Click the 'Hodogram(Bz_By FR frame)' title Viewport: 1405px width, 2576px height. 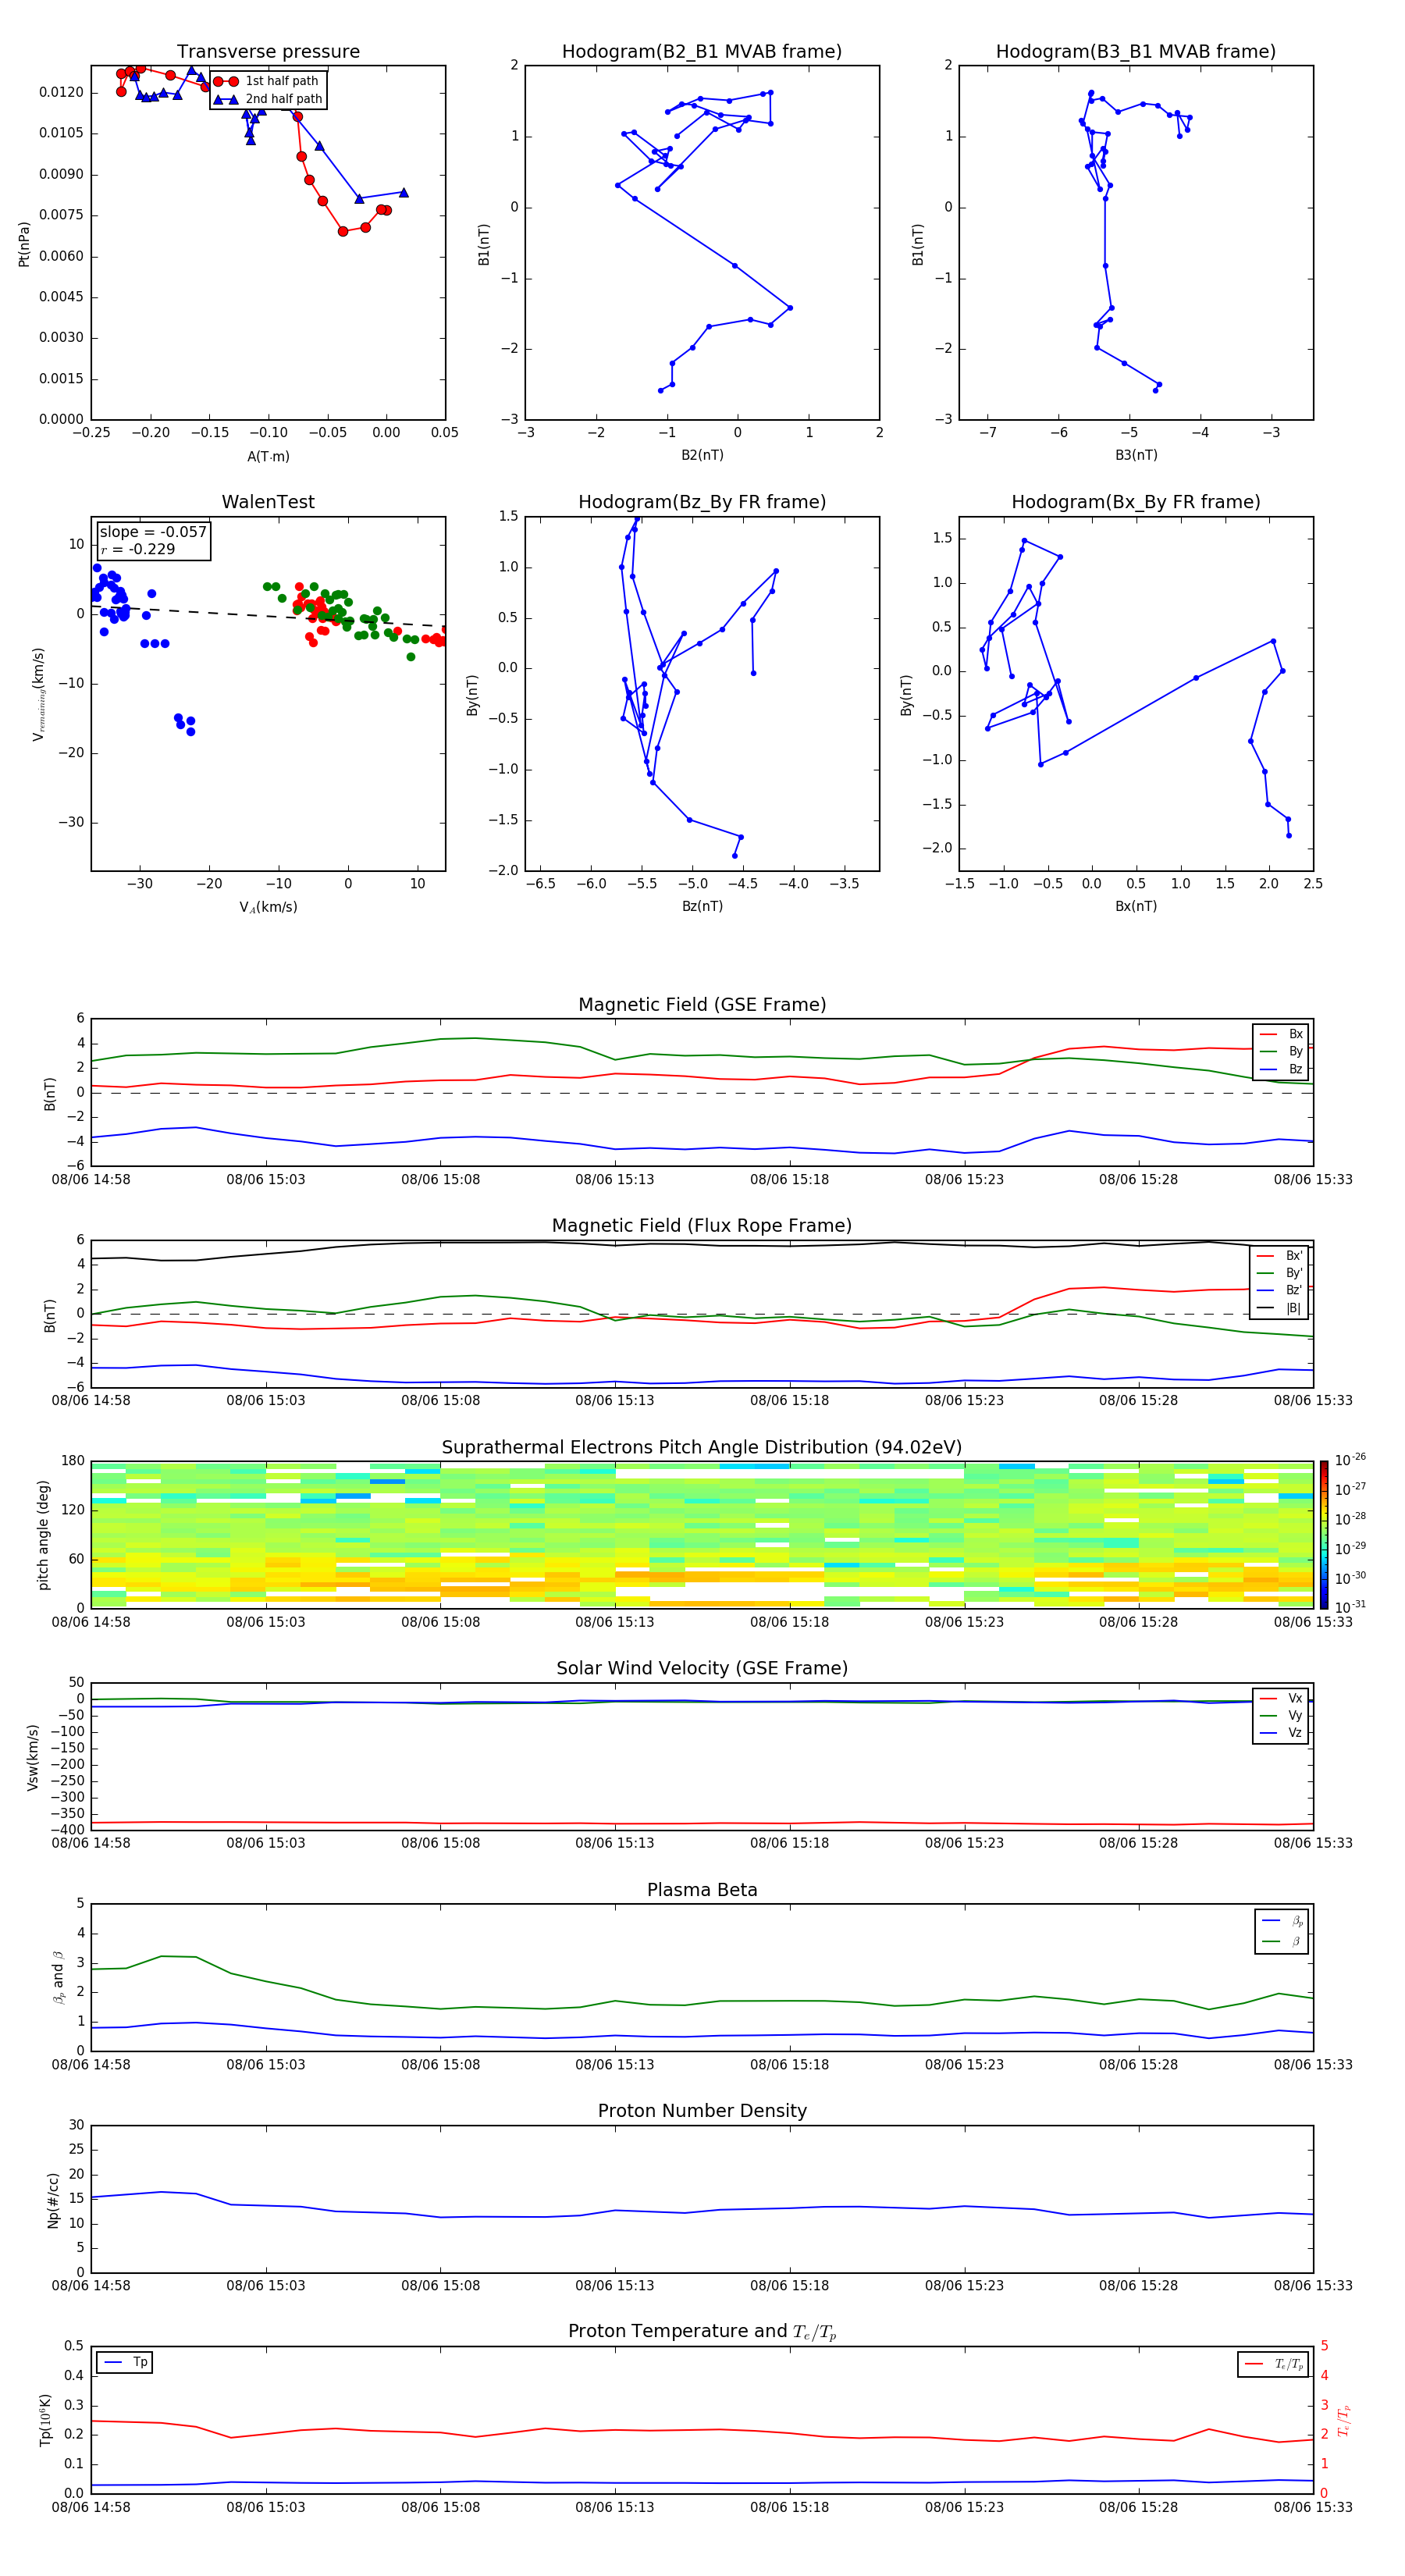(702, 502)
